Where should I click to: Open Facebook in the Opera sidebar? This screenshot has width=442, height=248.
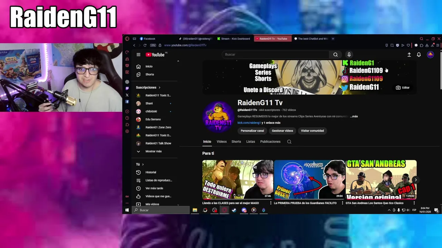(127, 102)
